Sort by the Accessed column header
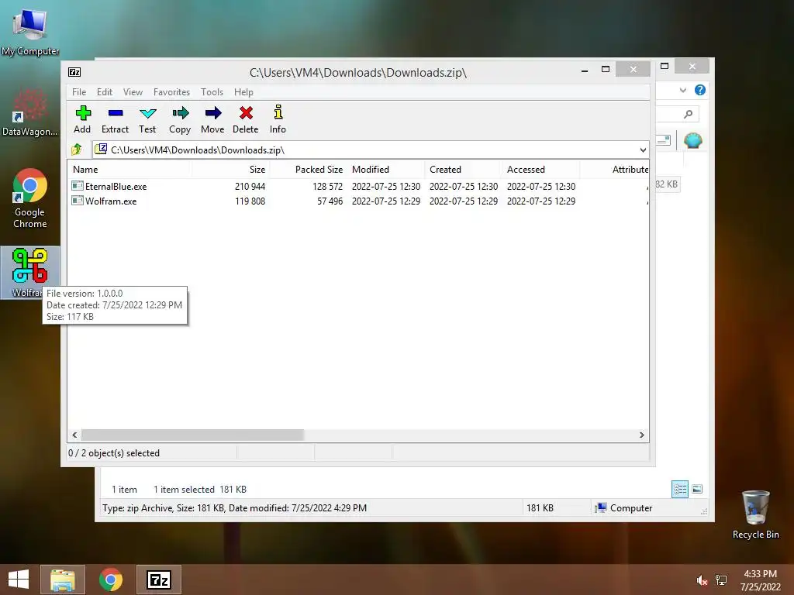 pyautogui.click(x=540, y=170)
